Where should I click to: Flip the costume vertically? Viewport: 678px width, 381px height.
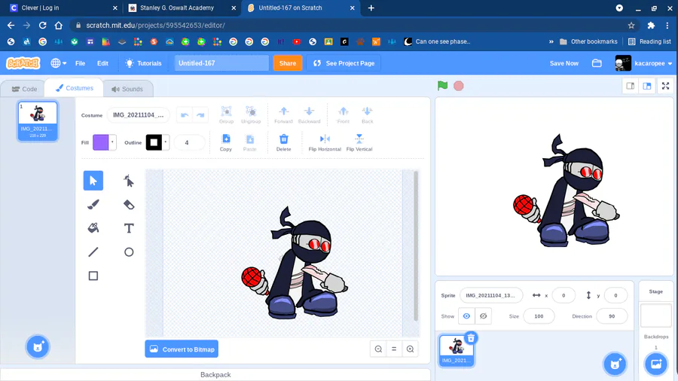359,142
